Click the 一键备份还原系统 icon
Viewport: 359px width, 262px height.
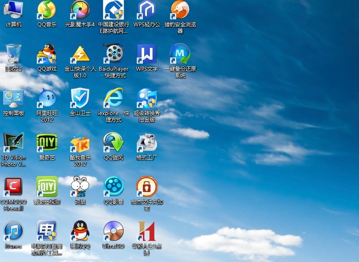180,54
